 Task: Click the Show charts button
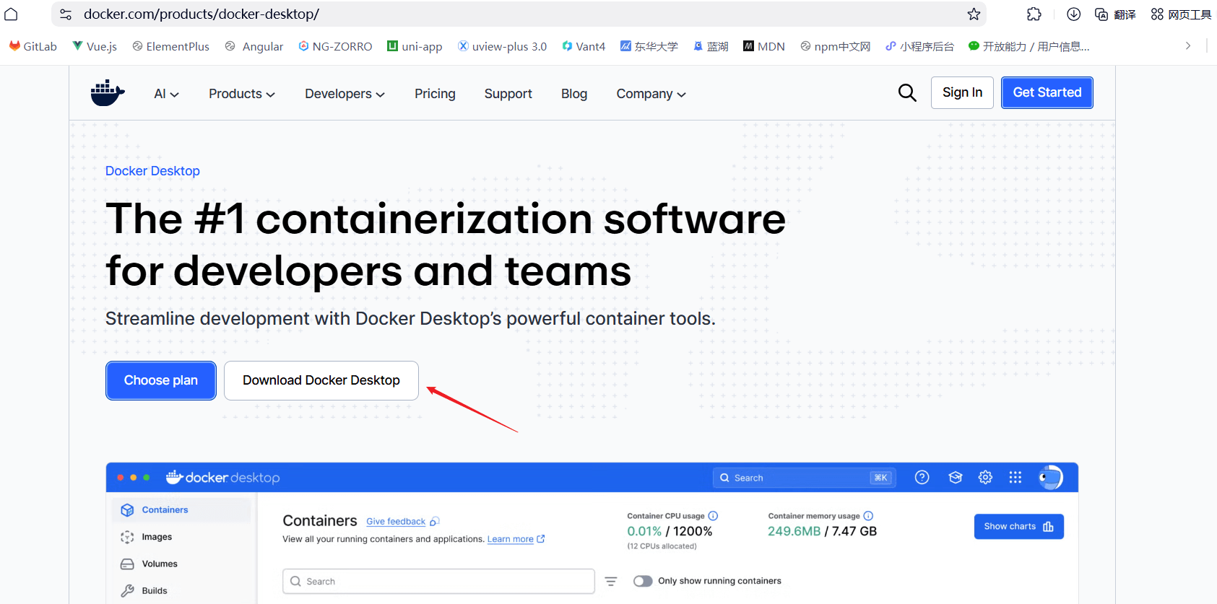point(1018,527)
